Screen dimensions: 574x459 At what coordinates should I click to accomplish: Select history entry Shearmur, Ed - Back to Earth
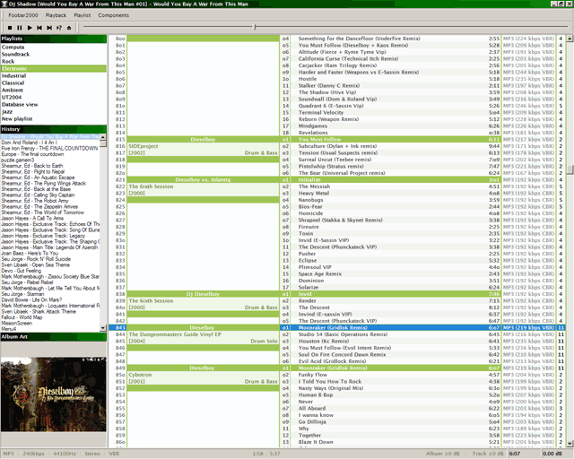click(50, 166)
